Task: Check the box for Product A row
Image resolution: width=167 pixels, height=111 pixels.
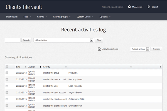Action: point(7,73)
